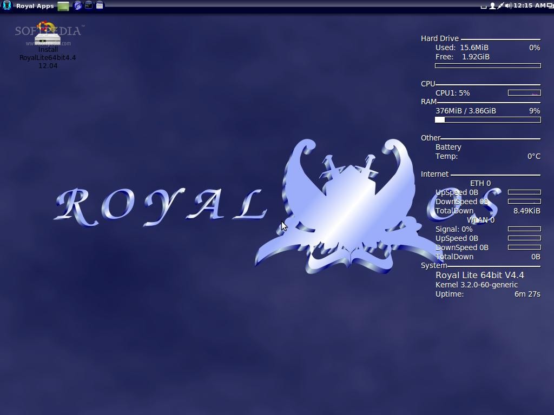554x415 pixels.
Task: Click the network connection plug icon
Action: click(x=500, y=5)
